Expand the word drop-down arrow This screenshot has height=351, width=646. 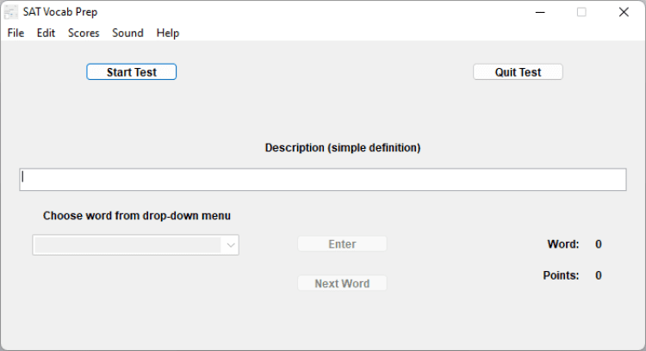tap(230, 245)
